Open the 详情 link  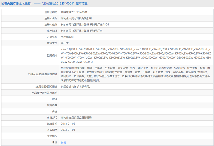[63, 142]
